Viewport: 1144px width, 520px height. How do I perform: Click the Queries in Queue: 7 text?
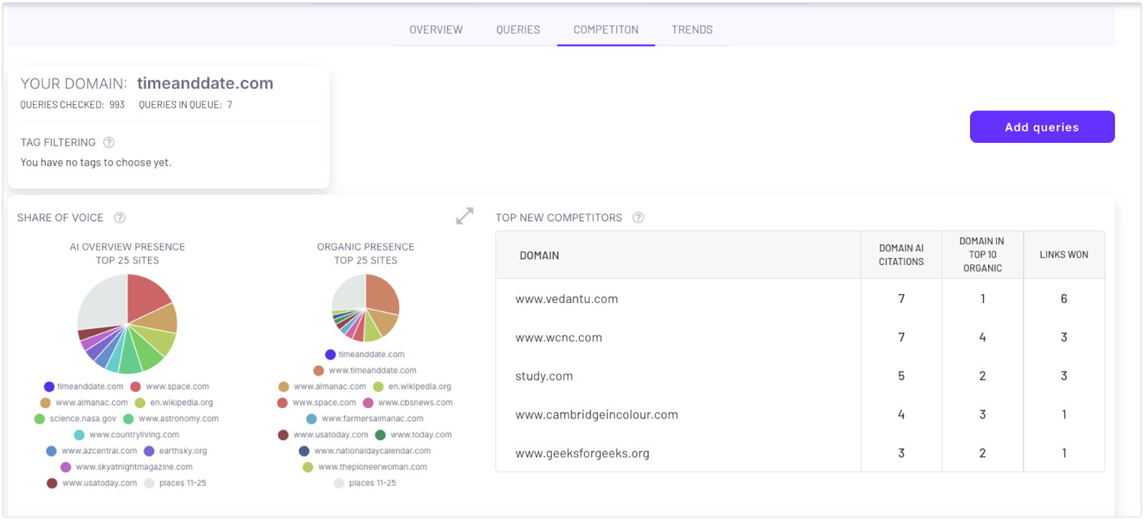(x=185, y=105)
